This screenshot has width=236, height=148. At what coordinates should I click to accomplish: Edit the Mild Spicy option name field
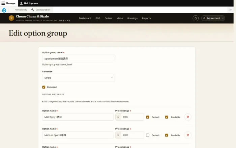point(78,117)
